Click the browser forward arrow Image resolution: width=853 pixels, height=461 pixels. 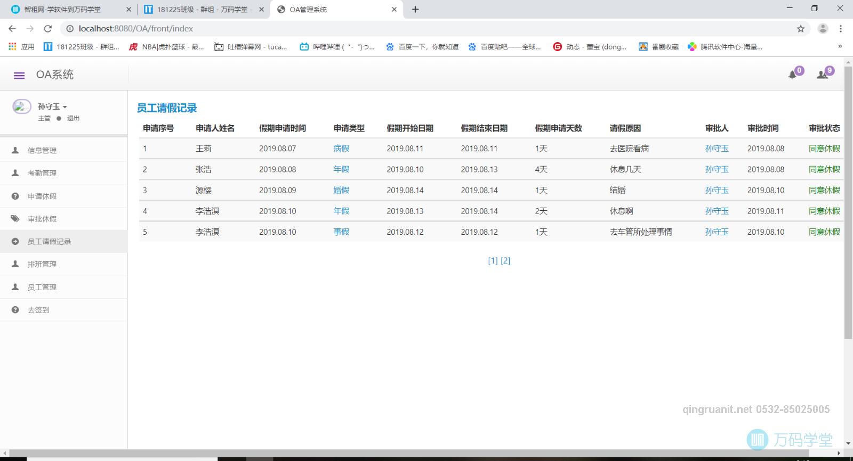[30, 29]
